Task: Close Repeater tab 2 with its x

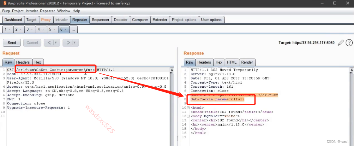Action: click(x=21, y=30)
